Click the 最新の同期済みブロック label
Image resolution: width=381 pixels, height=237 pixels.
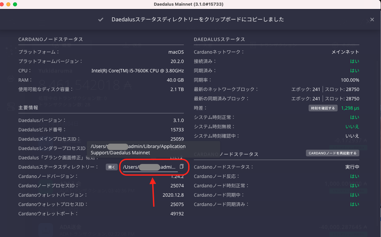click(x=221, y=99)
